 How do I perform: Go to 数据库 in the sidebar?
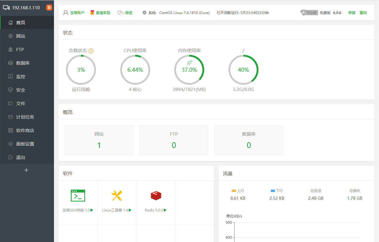coord(23,63)
